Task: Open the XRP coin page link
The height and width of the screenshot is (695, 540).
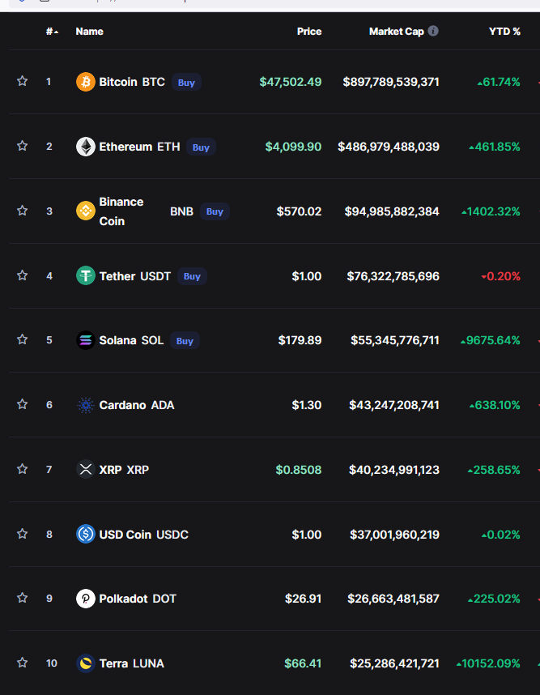Action: coord(124,470)
